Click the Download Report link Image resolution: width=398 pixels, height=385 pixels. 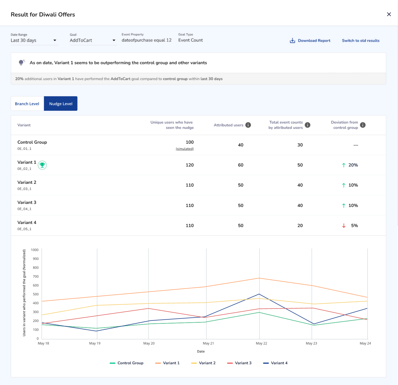click(314, 40)
